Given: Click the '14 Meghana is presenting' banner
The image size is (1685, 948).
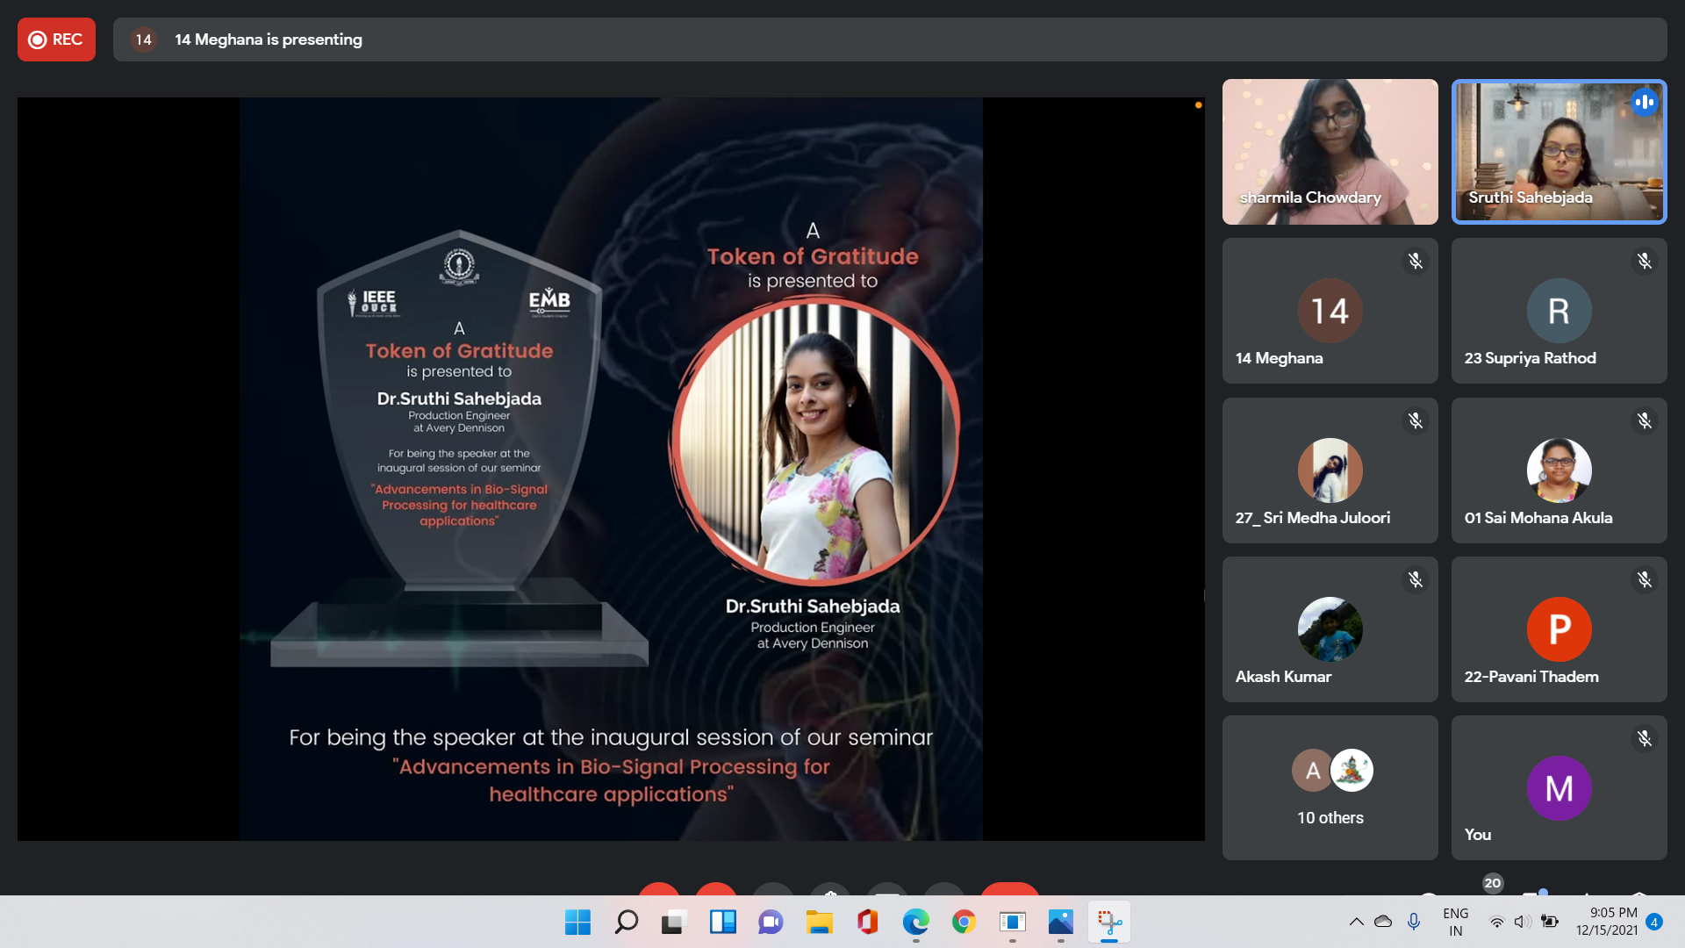Looking at the screenshot, I should (268, 39).
